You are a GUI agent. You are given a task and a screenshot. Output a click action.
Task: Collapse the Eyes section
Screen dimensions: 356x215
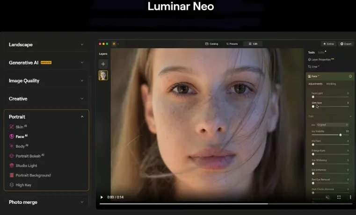350,116
